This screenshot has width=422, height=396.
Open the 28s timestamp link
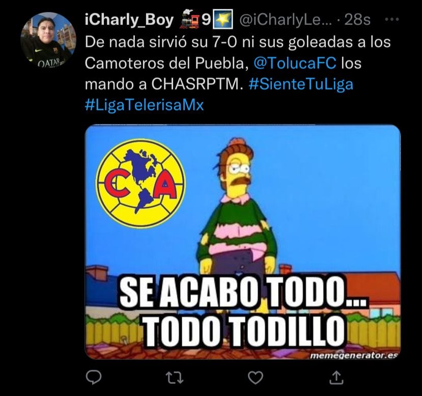click(357, 20)
